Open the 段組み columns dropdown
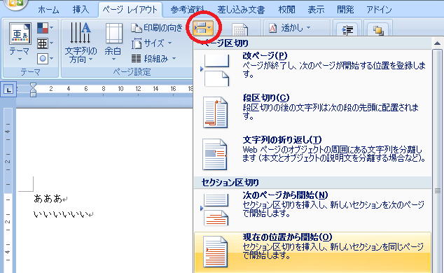 (x=154, y=59)
